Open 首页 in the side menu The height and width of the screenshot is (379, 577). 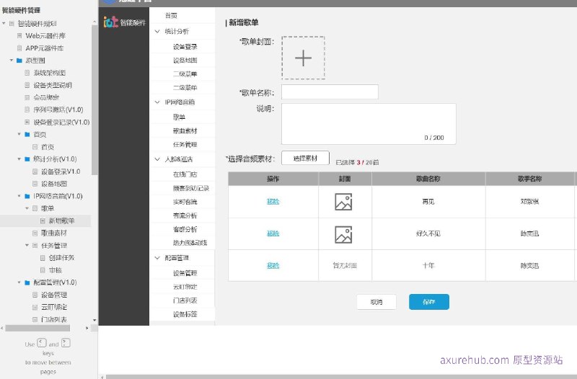click(x=171, y=15)
